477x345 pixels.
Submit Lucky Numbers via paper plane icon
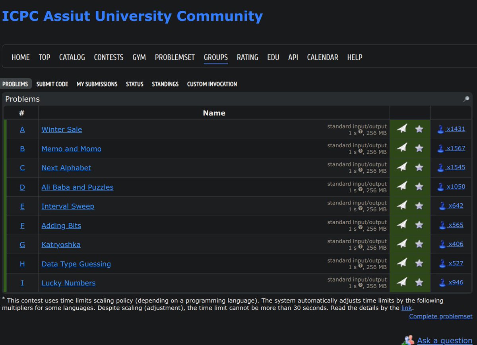(402, 282)
